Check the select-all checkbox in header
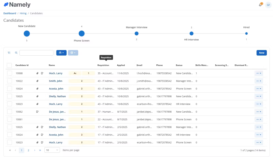Image resolution: width=273 pixels, height=157 pixels. pyautogui.click(x=9, y=65)
